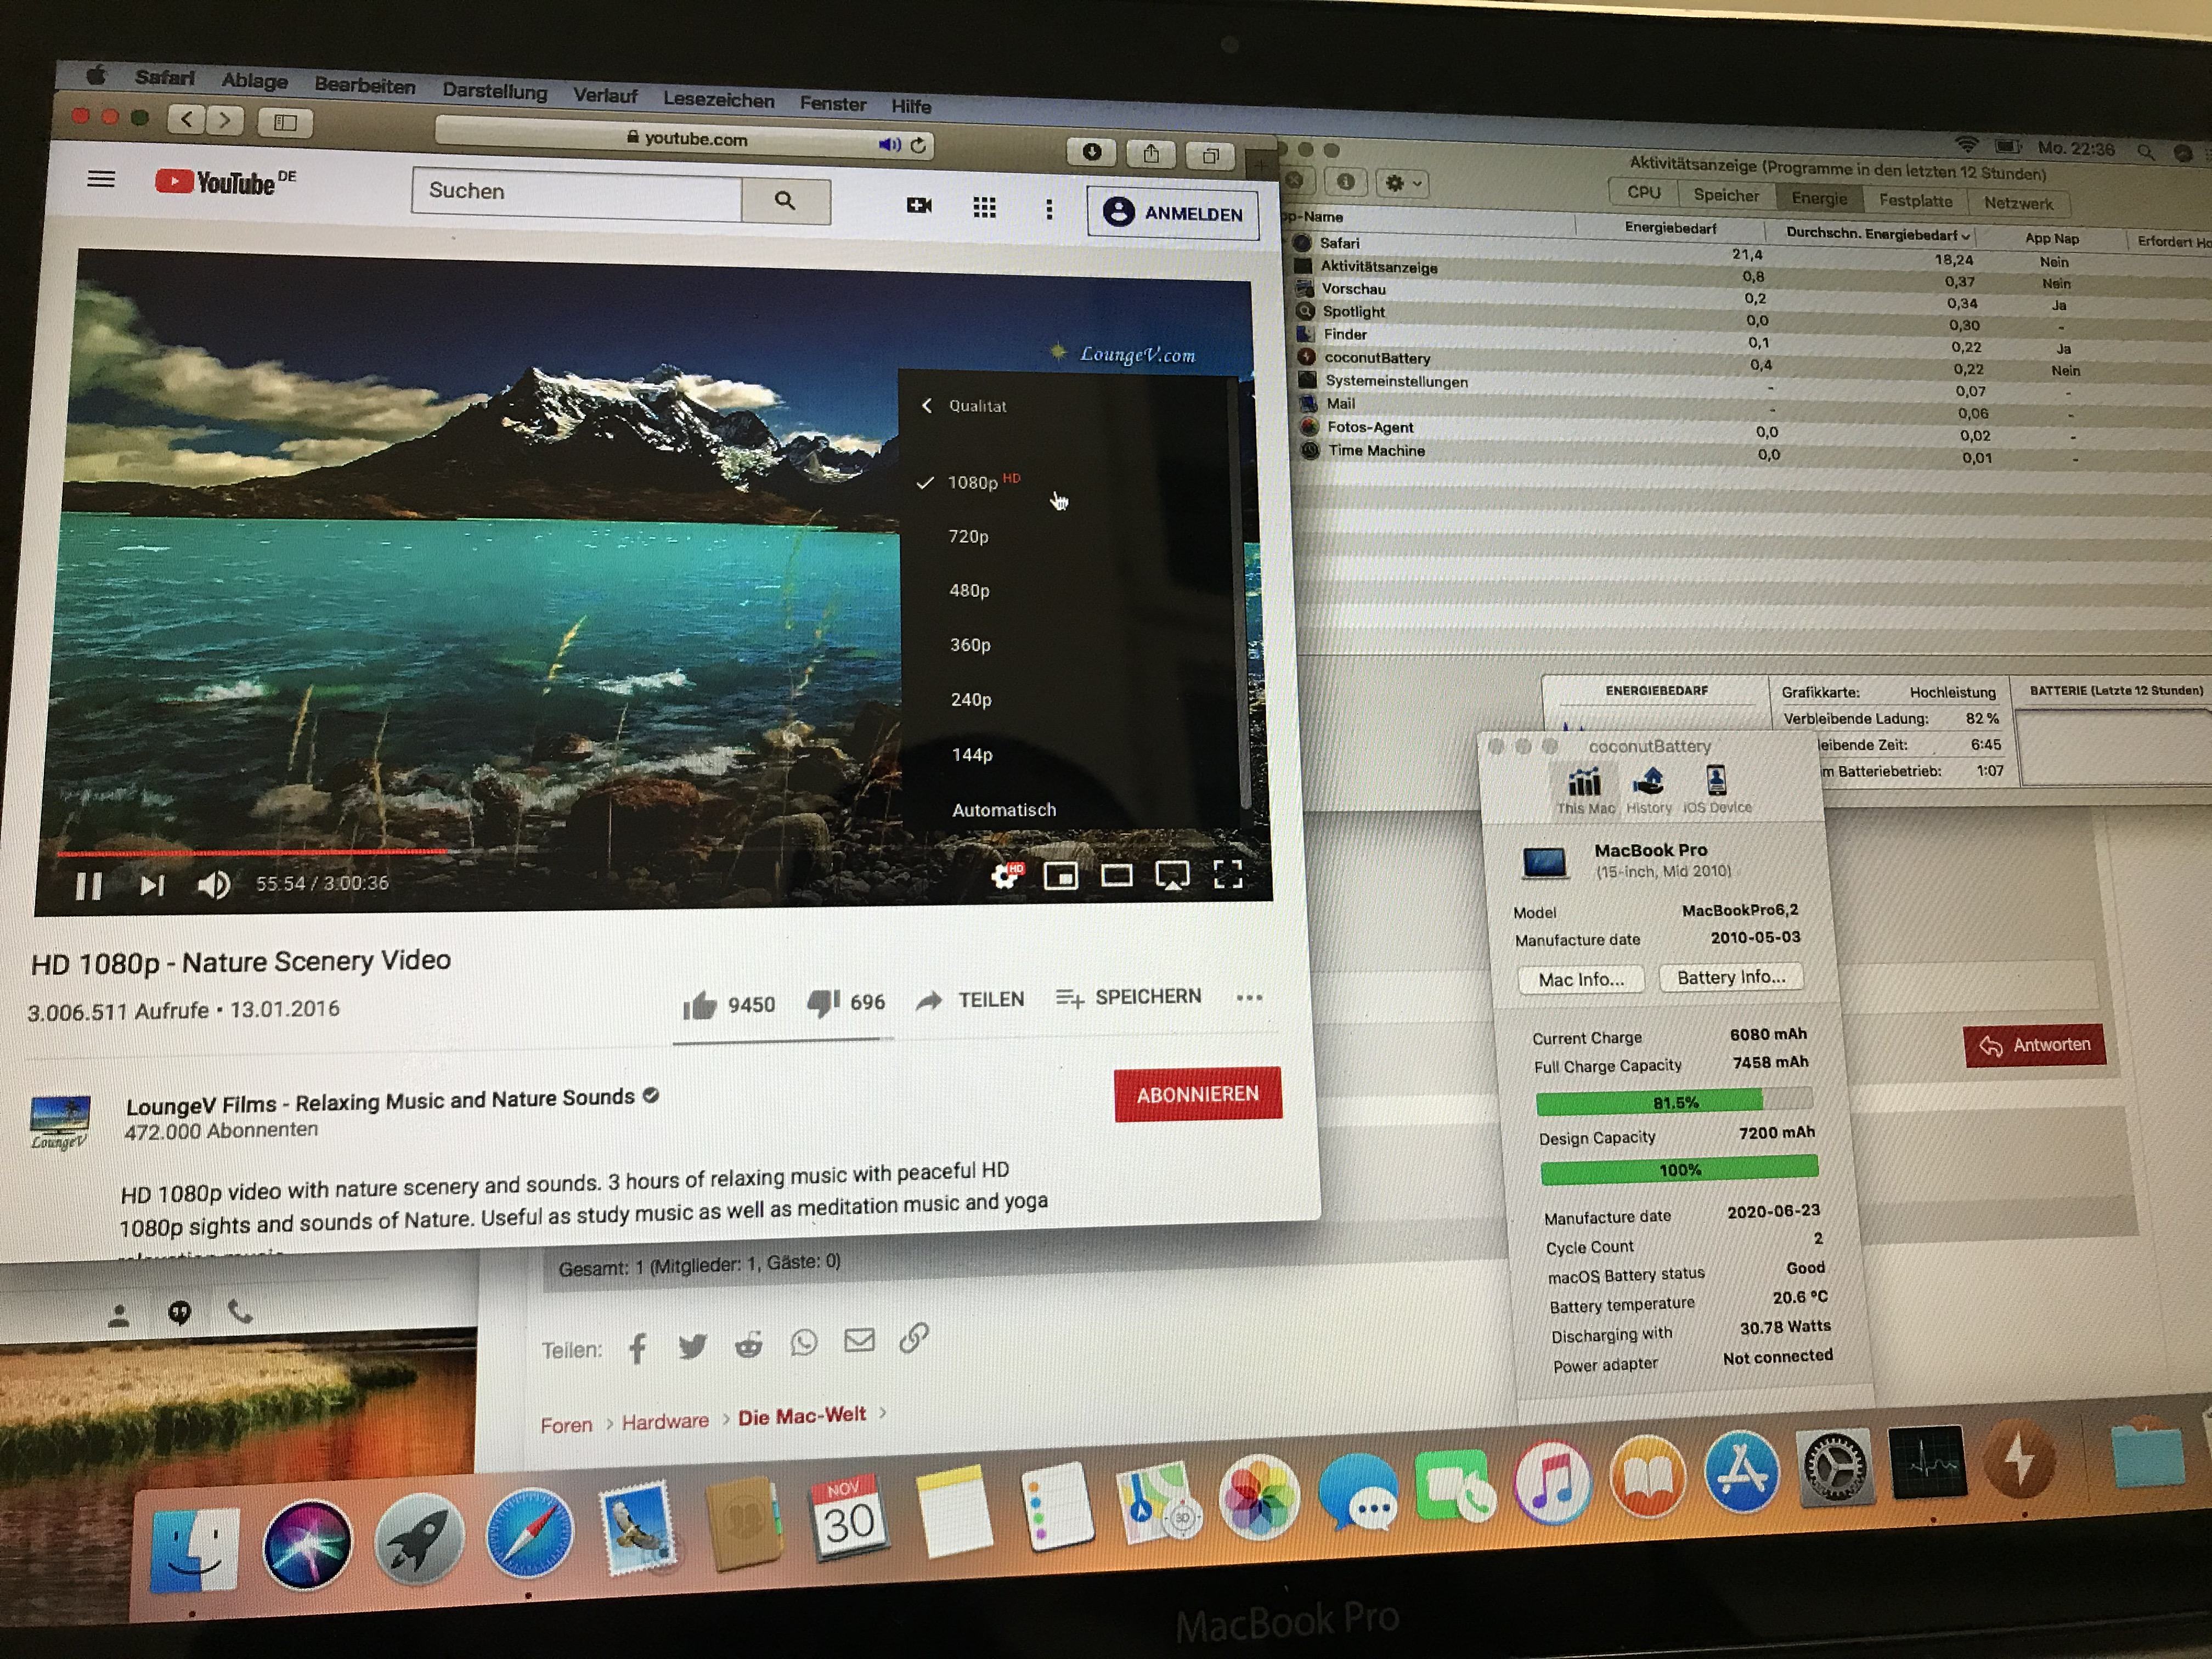Click Battery Info... button in coconutBattery
The width and height of the screenshot is (2212, 1659).
pos(1731,977)
